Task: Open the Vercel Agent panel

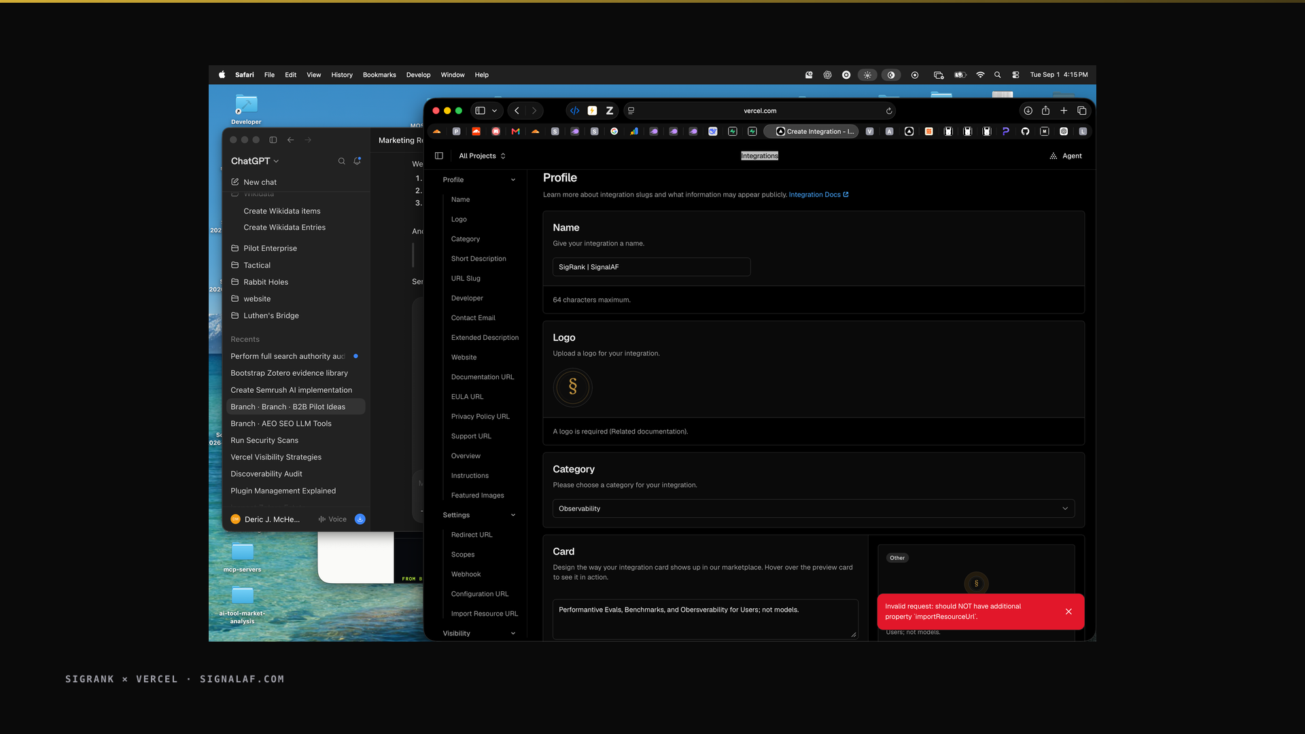Action: [x=1066, y=156]
